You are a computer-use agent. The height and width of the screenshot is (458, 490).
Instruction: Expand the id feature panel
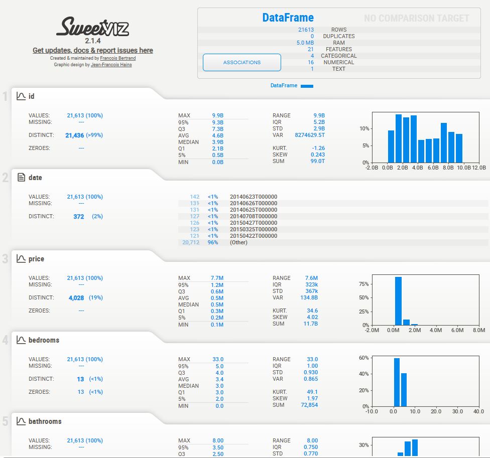click(33, 95)
